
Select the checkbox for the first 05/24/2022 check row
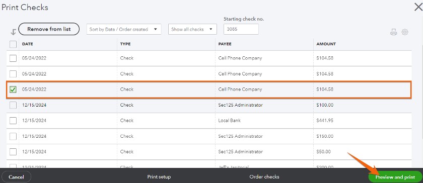coord(13,58)
